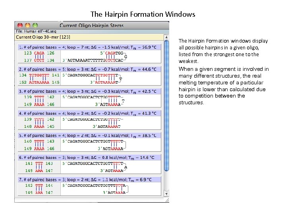Select hairpin 2 header with Tm 44.6 °C
The image size is (286, 215).
(89, 69)
